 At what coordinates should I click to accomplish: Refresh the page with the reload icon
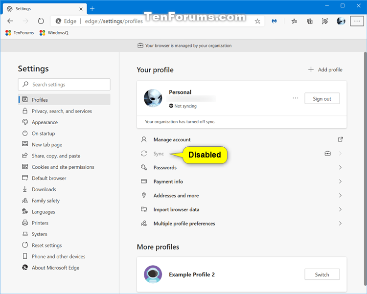[x=41, y=21]
